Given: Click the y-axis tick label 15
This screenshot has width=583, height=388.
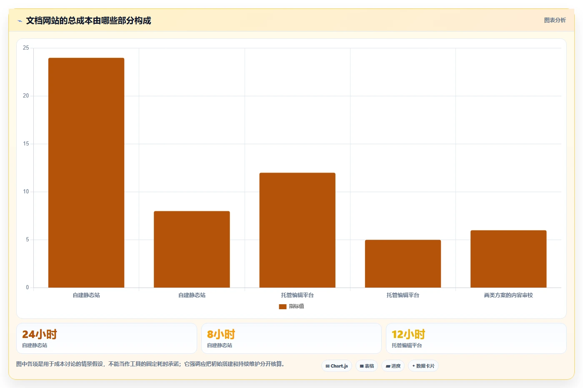Looking at the screenshot, I should click(x=26, y=144).
